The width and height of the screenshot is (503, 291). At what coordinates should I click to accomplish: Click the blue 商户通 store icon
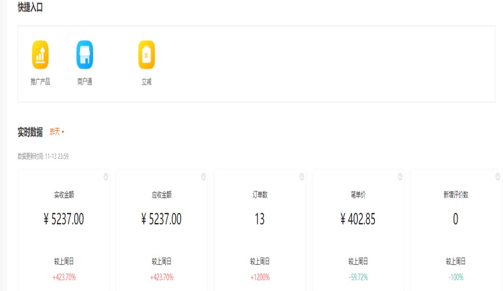click(84, 55)
